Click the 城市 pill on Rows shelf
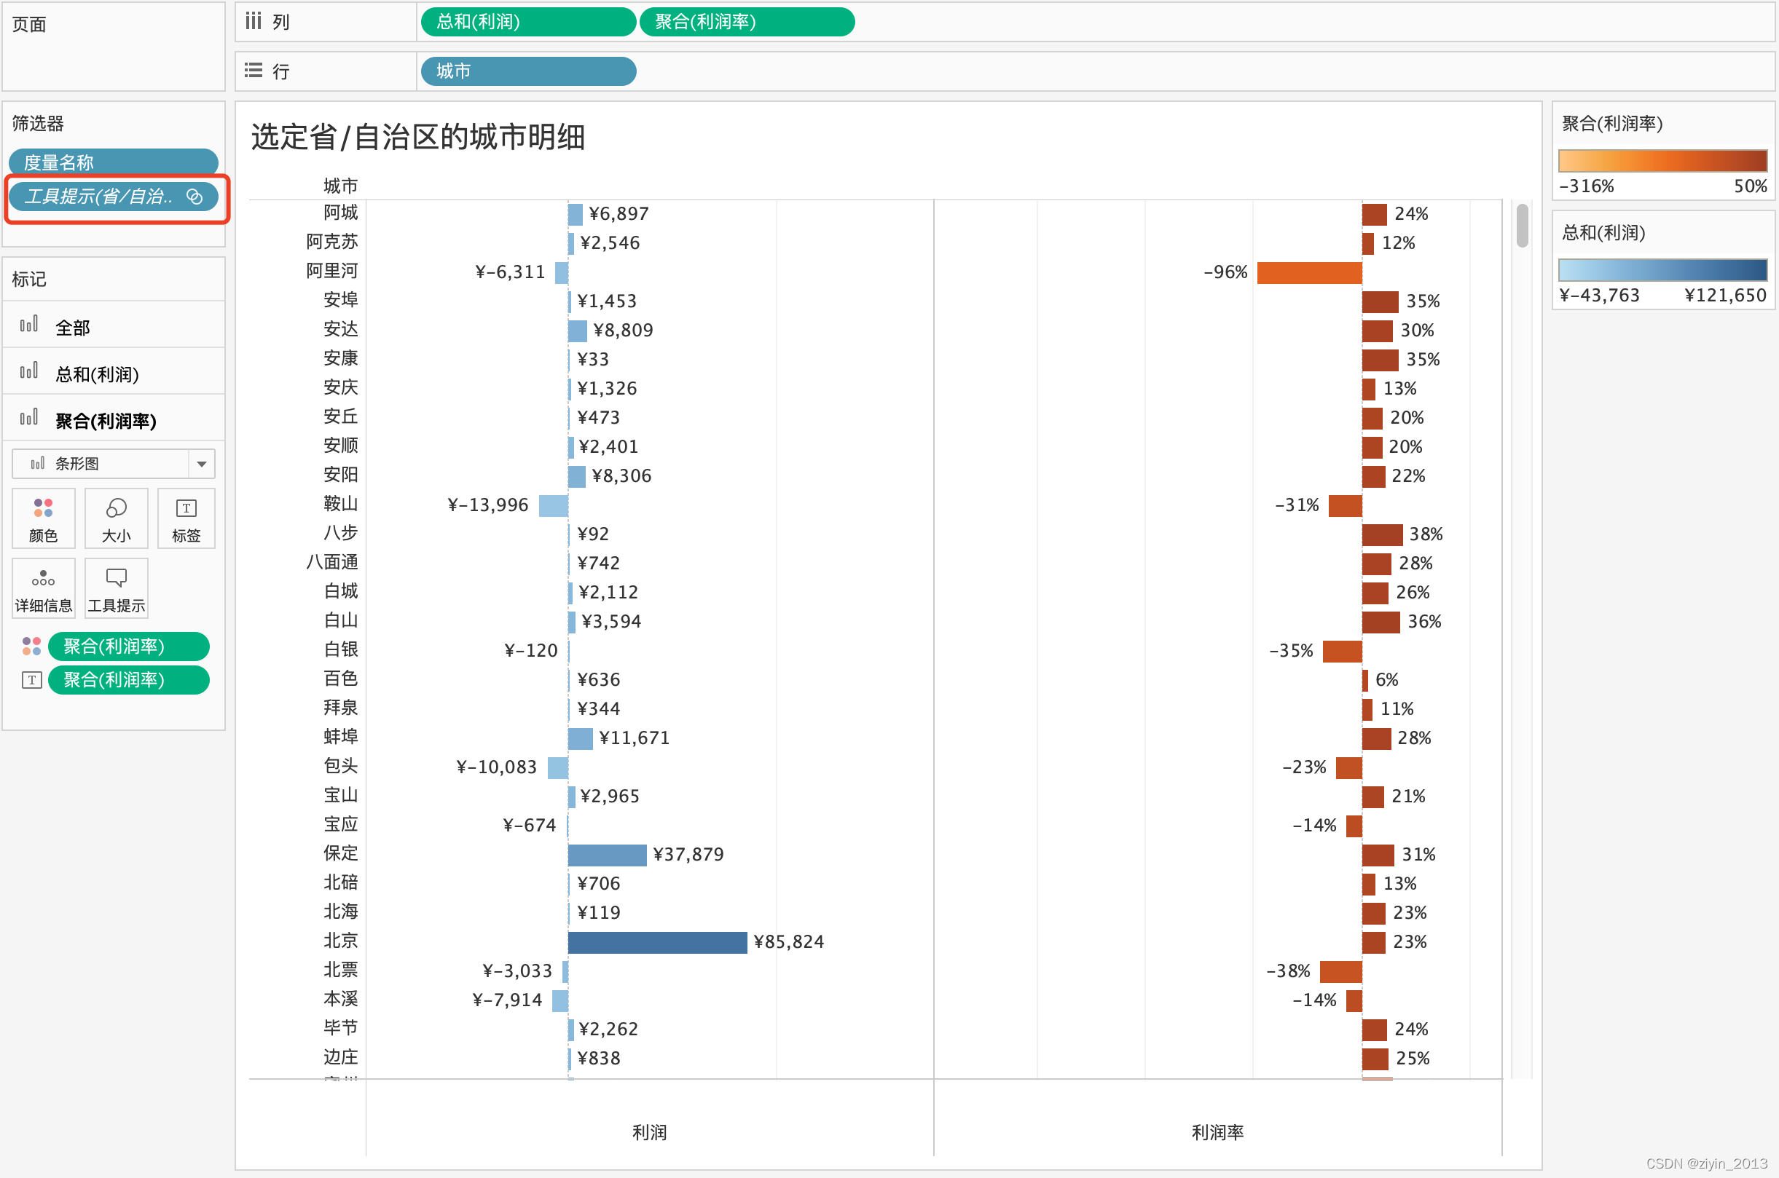 tap(528, 71)
